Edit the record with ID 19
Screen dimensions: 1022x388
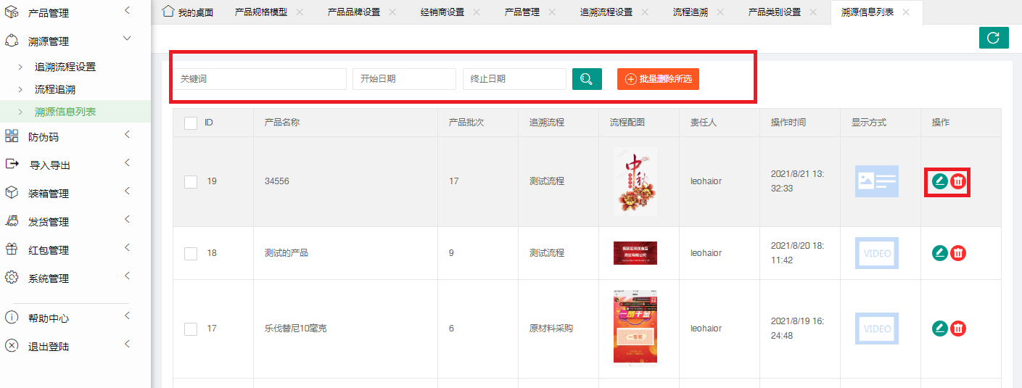(939, 181)
